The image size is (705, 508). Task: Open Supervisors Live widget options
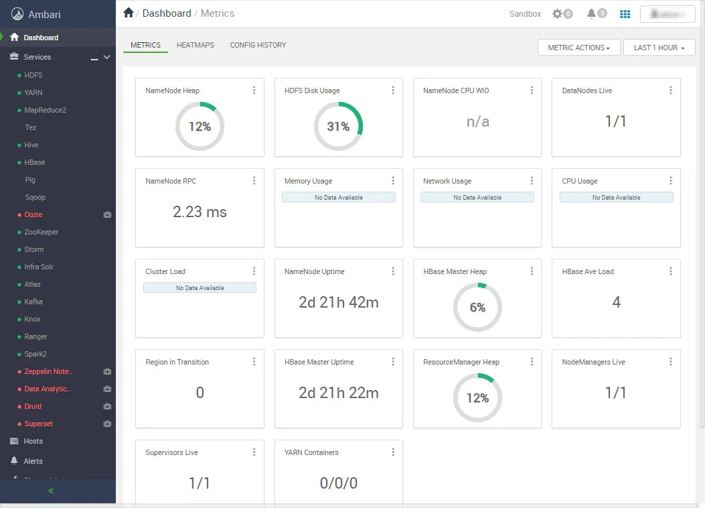tap(254, 452)
